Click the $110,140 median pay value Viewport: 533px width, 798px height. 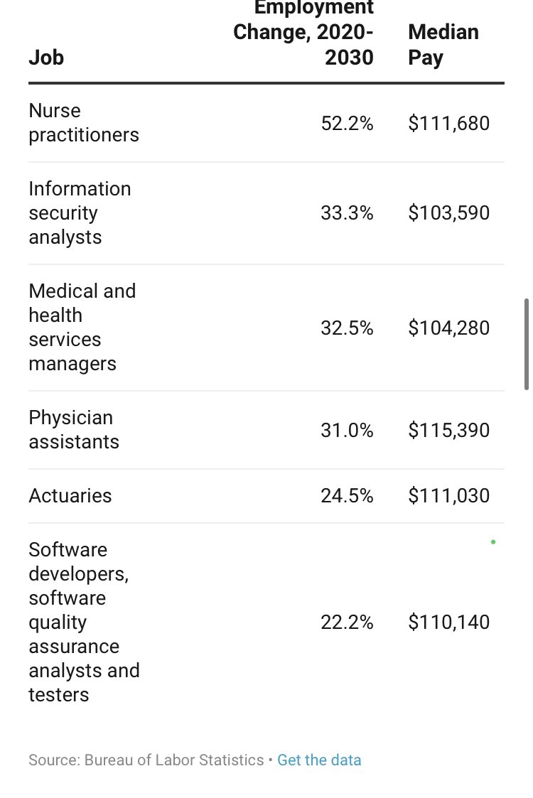point(449,622)
